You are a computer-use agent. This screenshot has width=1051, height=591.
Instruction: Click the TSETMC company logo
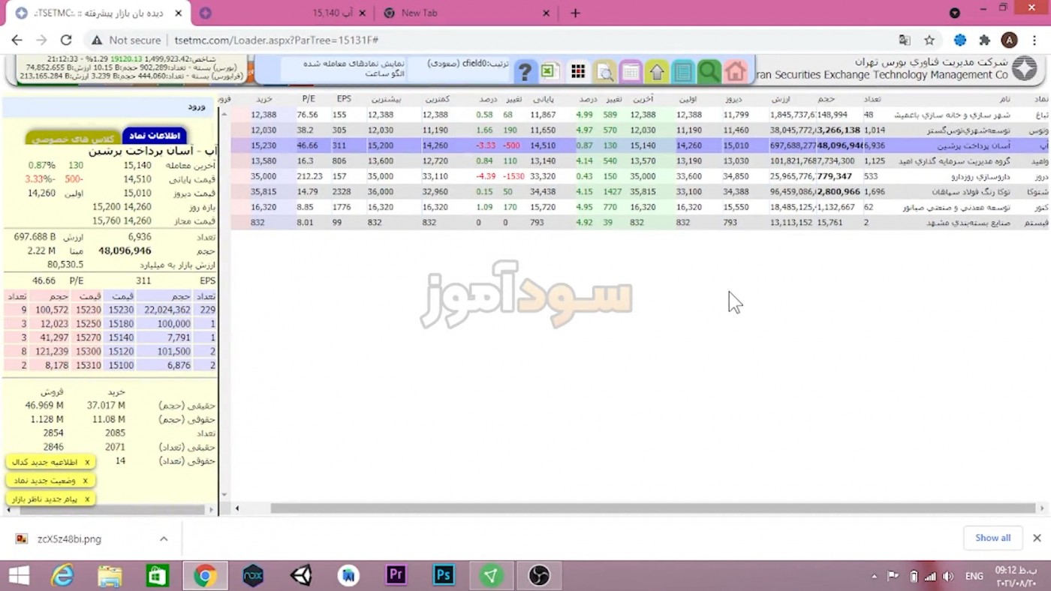[x=1025, y=69]
